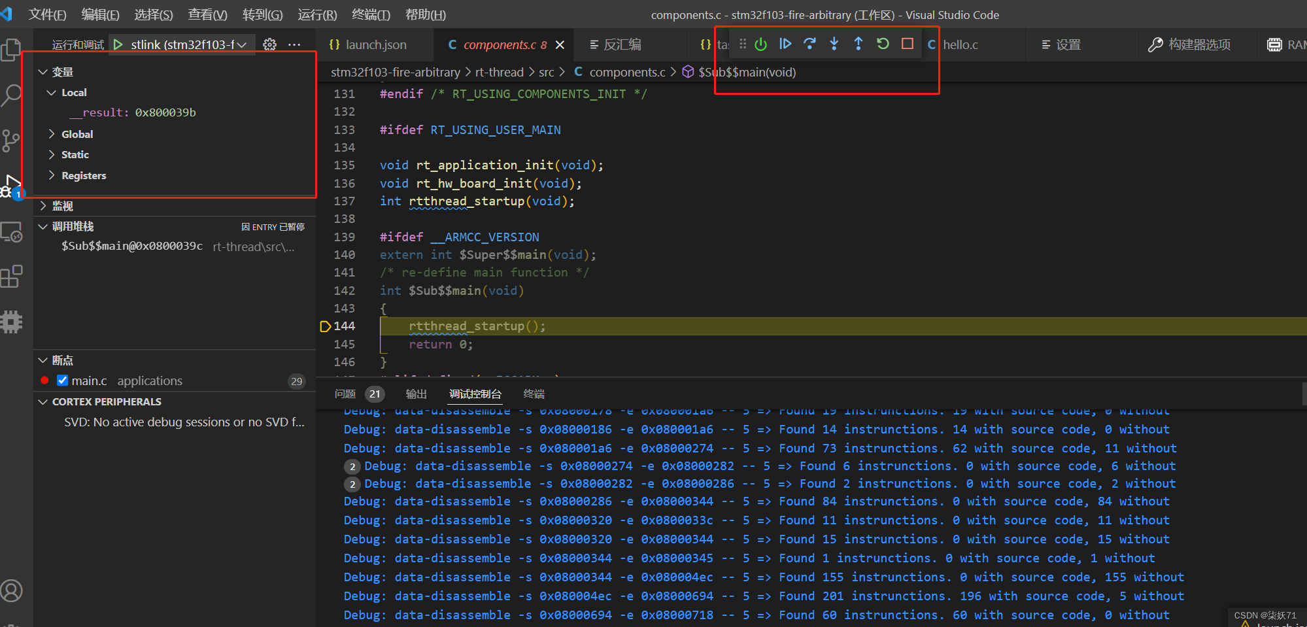The width and height of the screenshot is (1307, 627).
Task: Open the 运行(R) menu
Action: [317, 14]
